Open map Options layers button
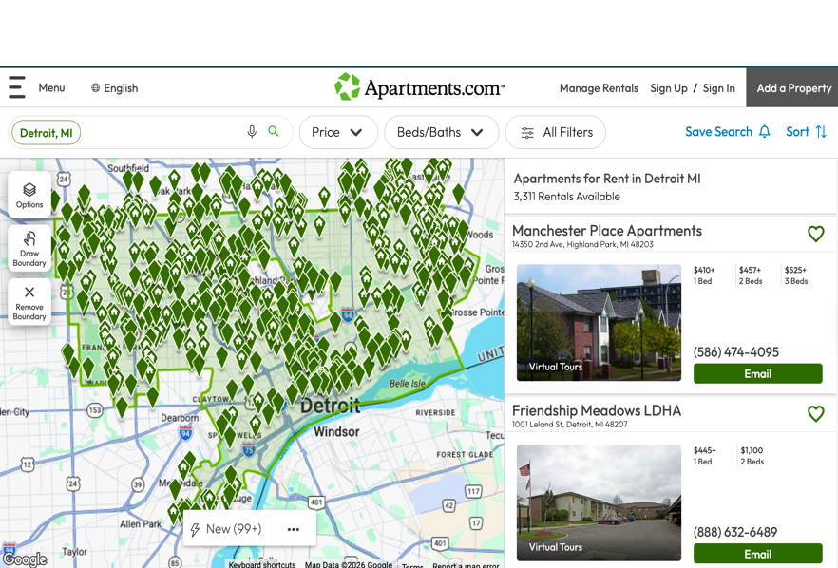This screenshot has height=568, width=838. pos(29,195)
